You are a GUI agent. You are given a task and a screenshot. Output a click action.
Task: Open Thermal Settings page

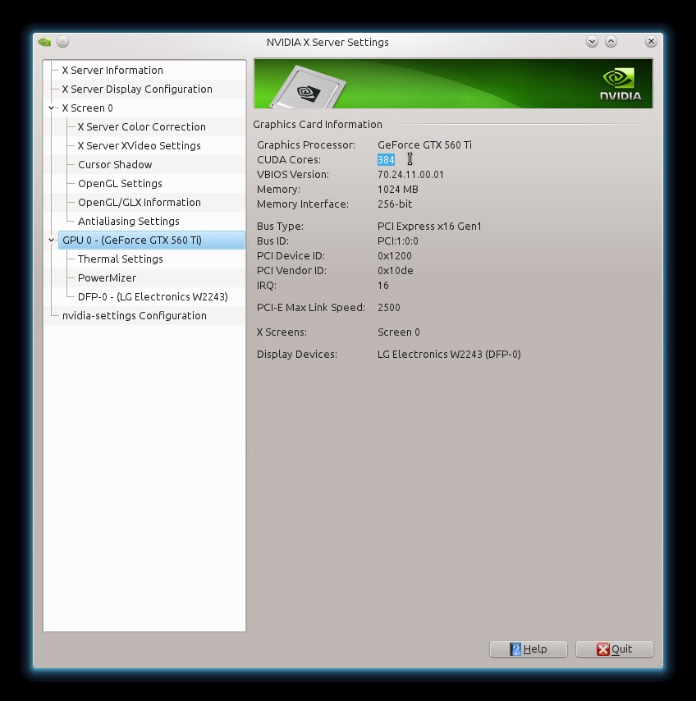click(x=121, y=259)
